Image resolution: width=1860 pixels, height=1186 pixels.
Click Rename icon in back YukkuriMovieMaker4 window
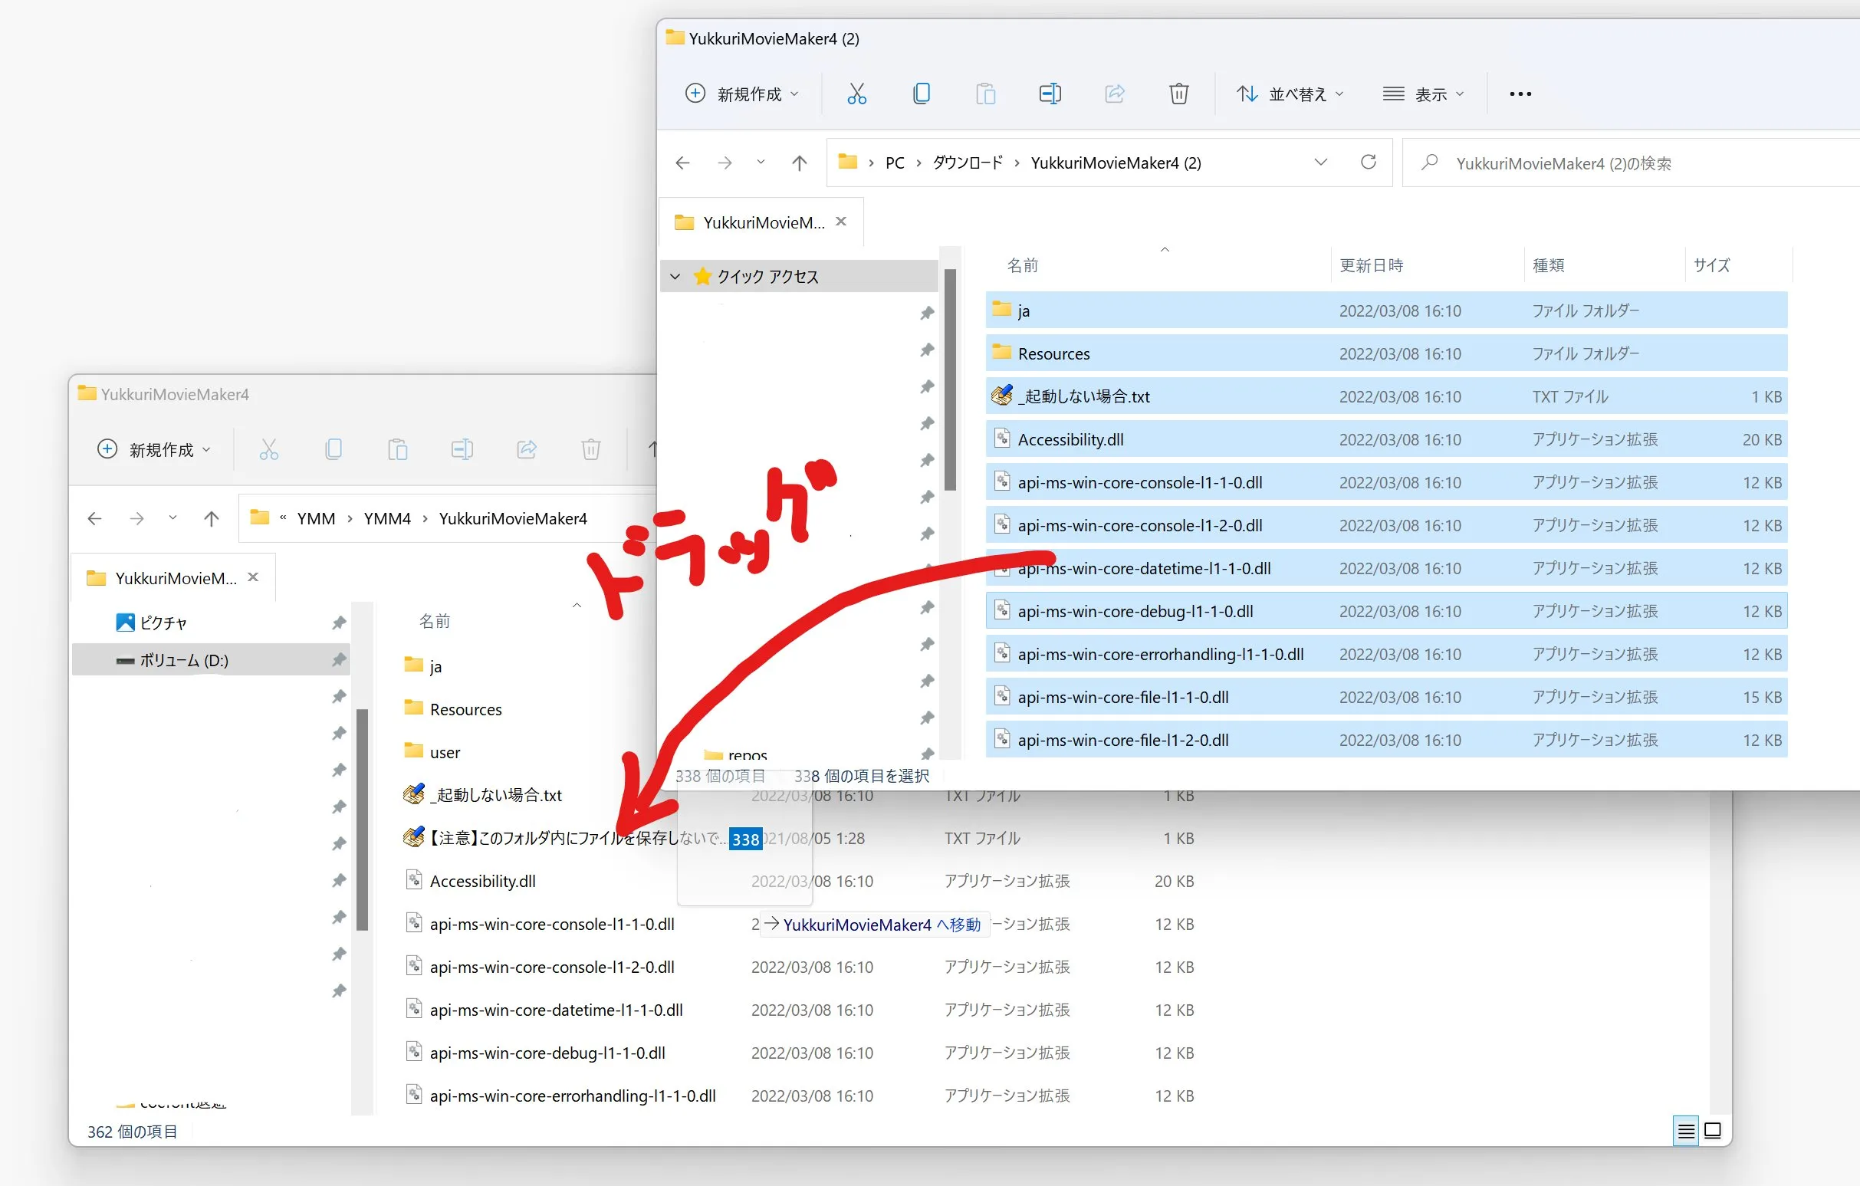pos(462,449)
